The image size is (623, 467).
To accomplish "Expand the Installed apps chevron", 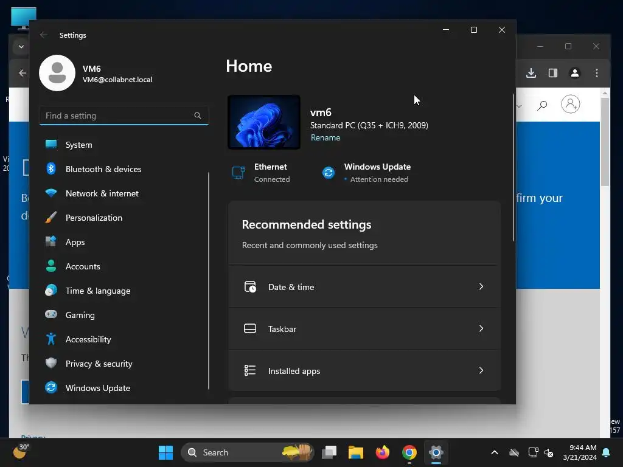I will [481, 370].
